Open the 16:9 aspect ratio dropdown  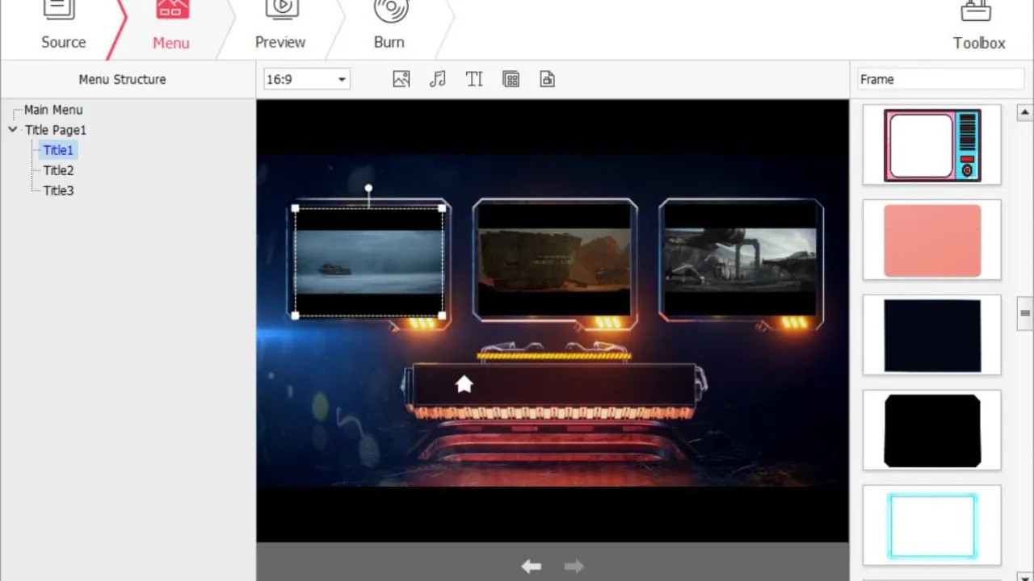click(x=306, y=79)
